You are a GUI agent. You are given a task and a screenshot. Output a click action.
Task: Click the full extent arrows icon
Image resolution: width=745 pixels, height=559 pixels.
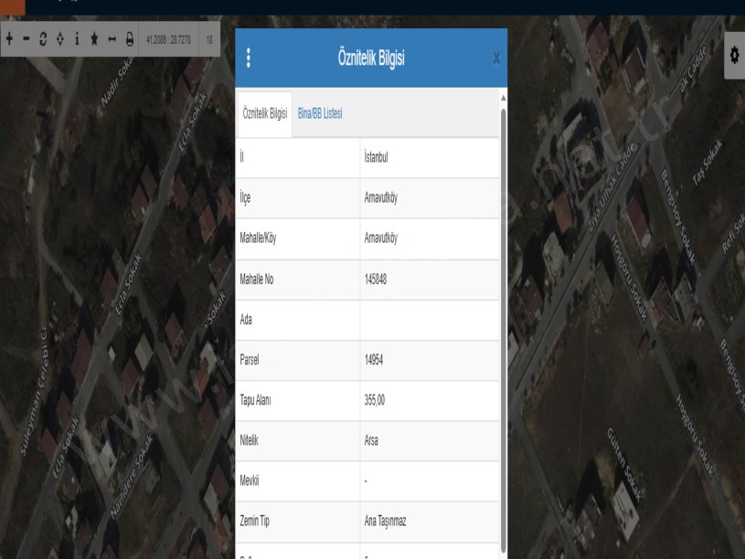[59, 39]
